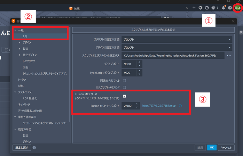Screen dimensions: 243x156
Task: Collapse the グラフィックス tree node
Action: coord(15,92)
